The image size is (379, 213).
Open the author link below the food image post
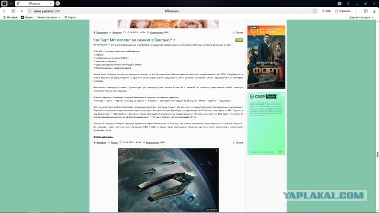(x=102, y=33)
